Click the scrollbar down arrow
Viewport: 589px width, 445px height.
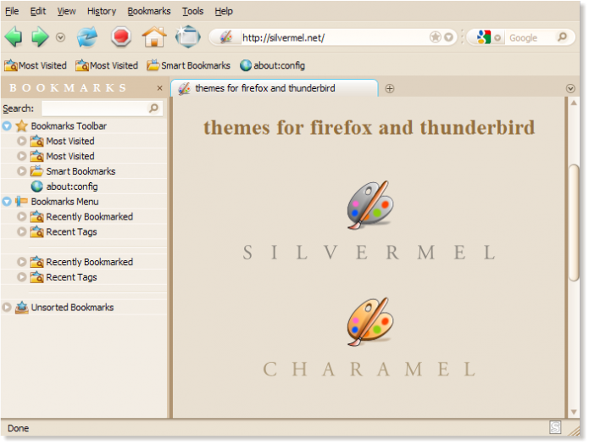tap(574, 412)
